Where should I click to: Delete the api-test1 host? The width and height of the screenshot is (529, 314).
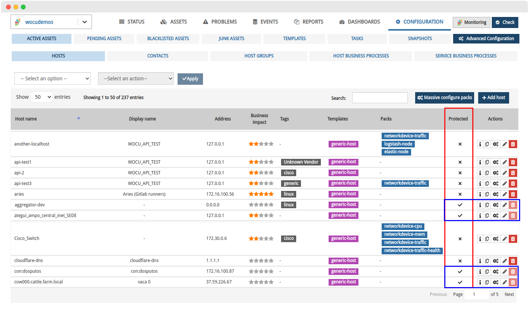[513, 162]
